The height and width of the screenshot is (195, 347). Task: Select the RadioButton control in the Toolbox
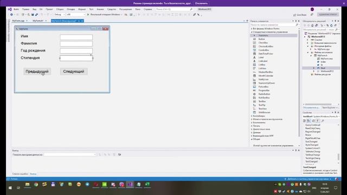pyautogui.click(x=273, y=94)
